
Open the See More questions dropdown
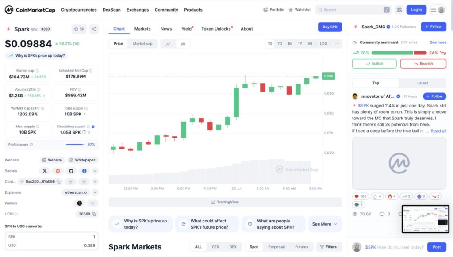(x=324, y=224)
